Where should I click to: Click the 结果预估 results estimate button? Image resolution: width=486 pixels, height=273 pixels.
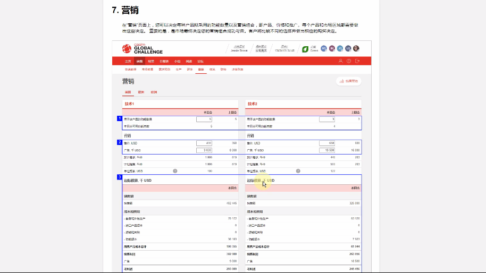(348, 81)
